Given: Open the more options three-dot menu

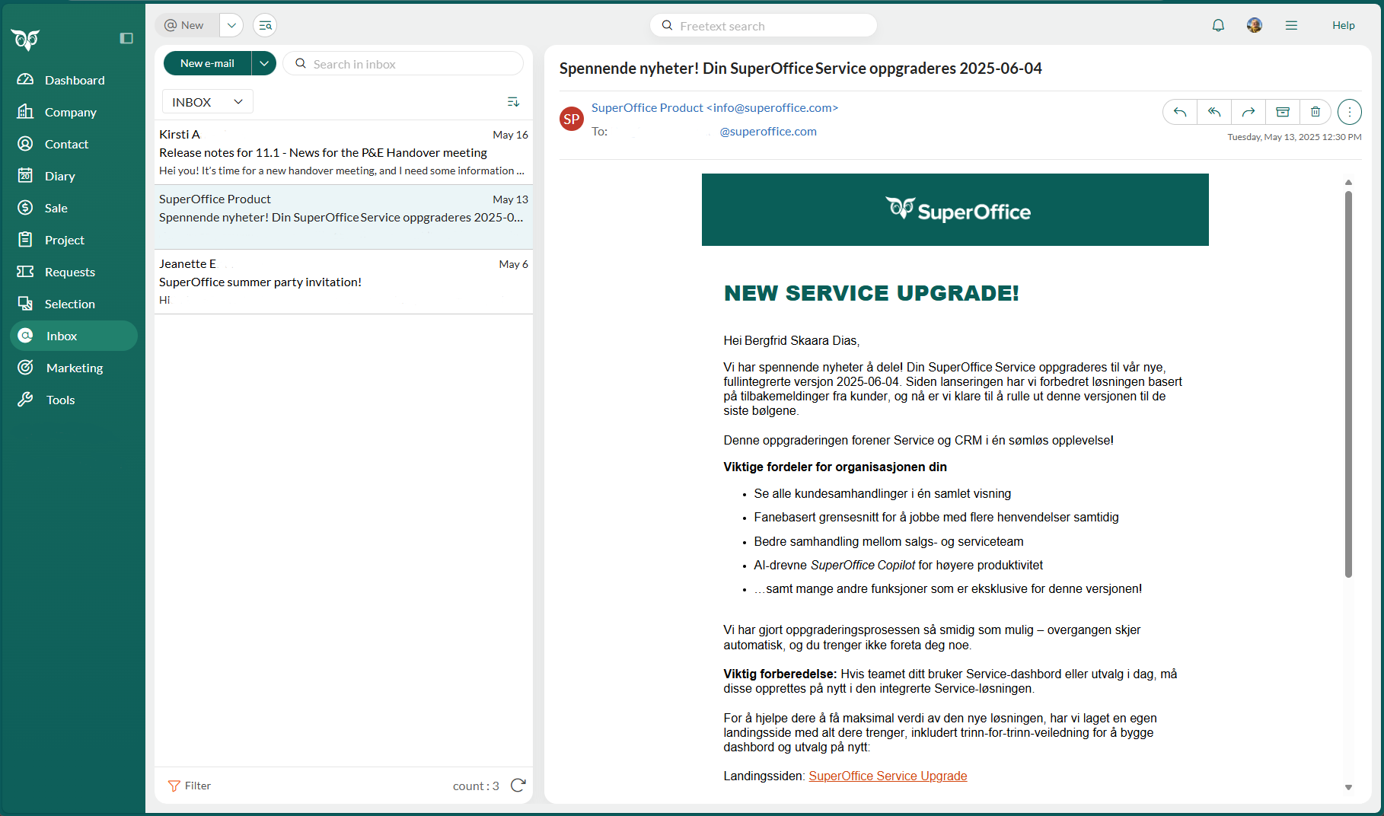Looking at the screenshot, I should click(1349, 112).
